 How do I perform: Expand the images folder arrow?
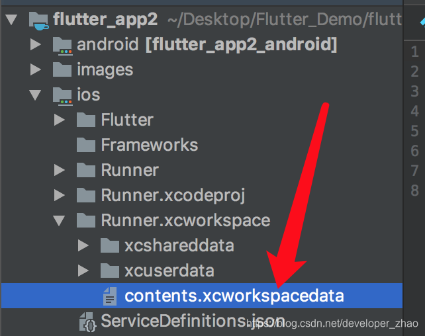pos(36,69)
